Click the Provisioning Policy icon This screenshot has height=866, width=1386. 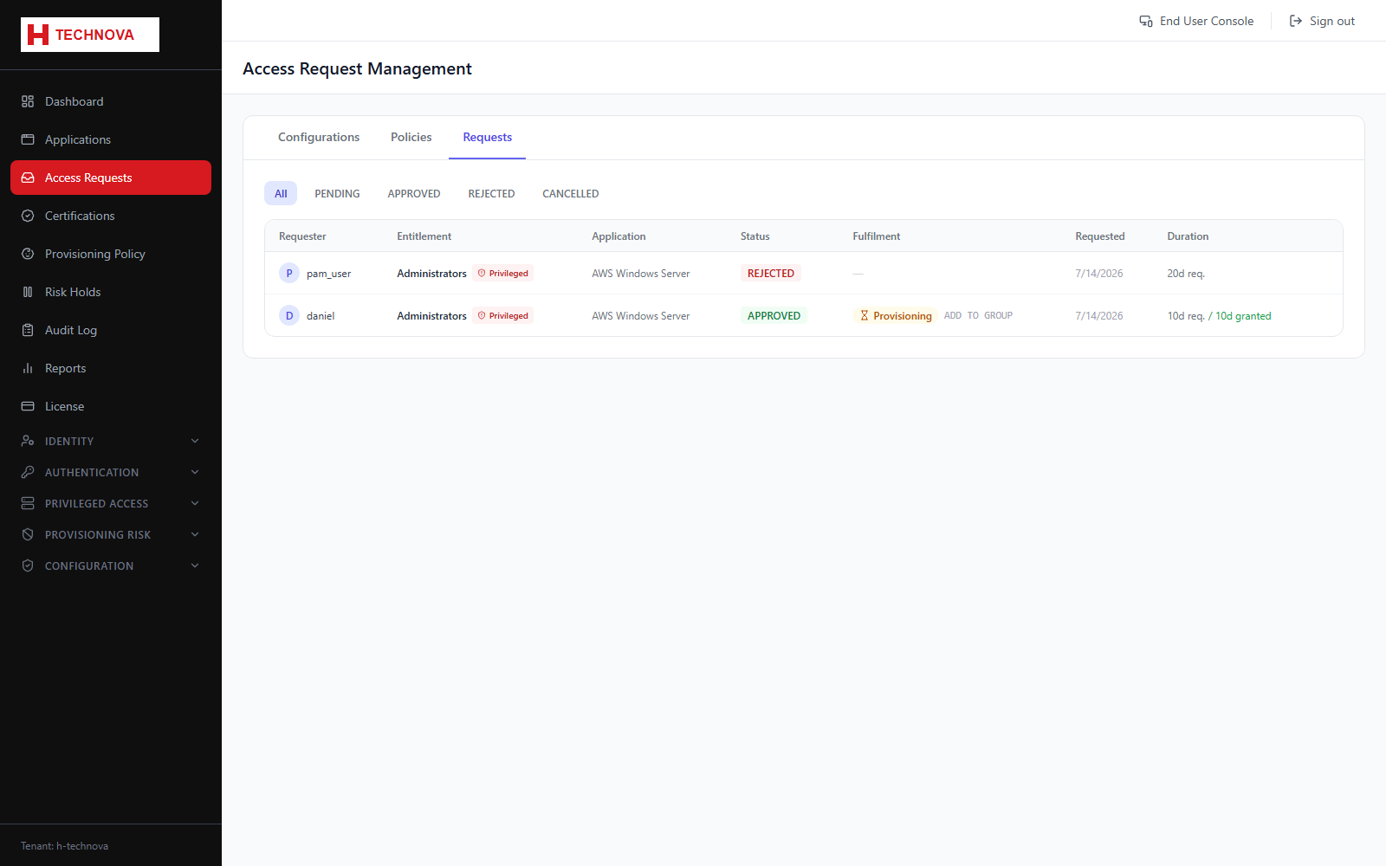tap(28, 254)
